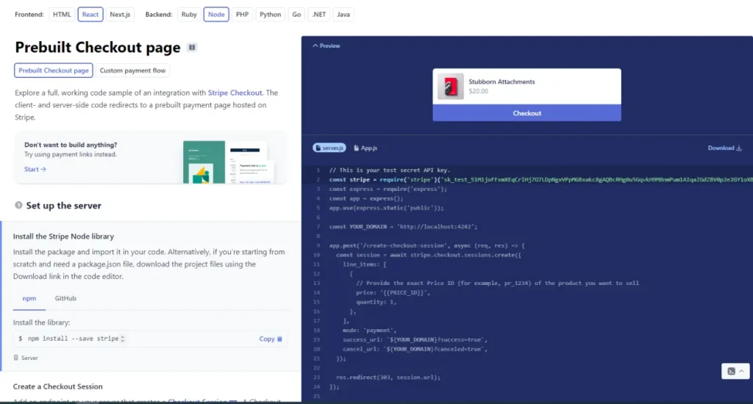Viewport: 753px width, 404px height.
Task: Click version stepper beside npm install command
Action: (x=123, y=339)
